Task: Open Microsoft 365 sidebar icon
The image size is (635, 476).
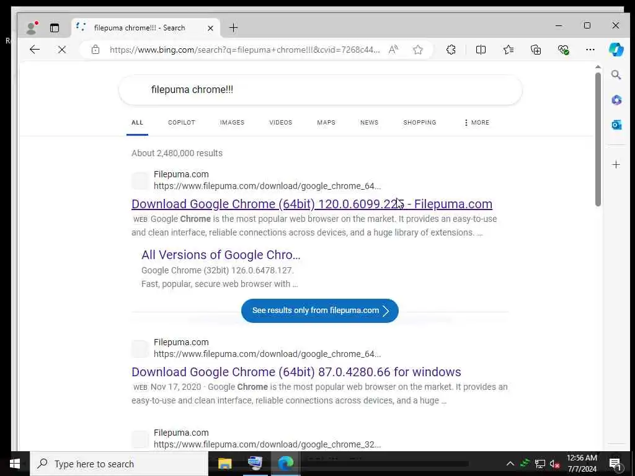Action: pos(616,100)
